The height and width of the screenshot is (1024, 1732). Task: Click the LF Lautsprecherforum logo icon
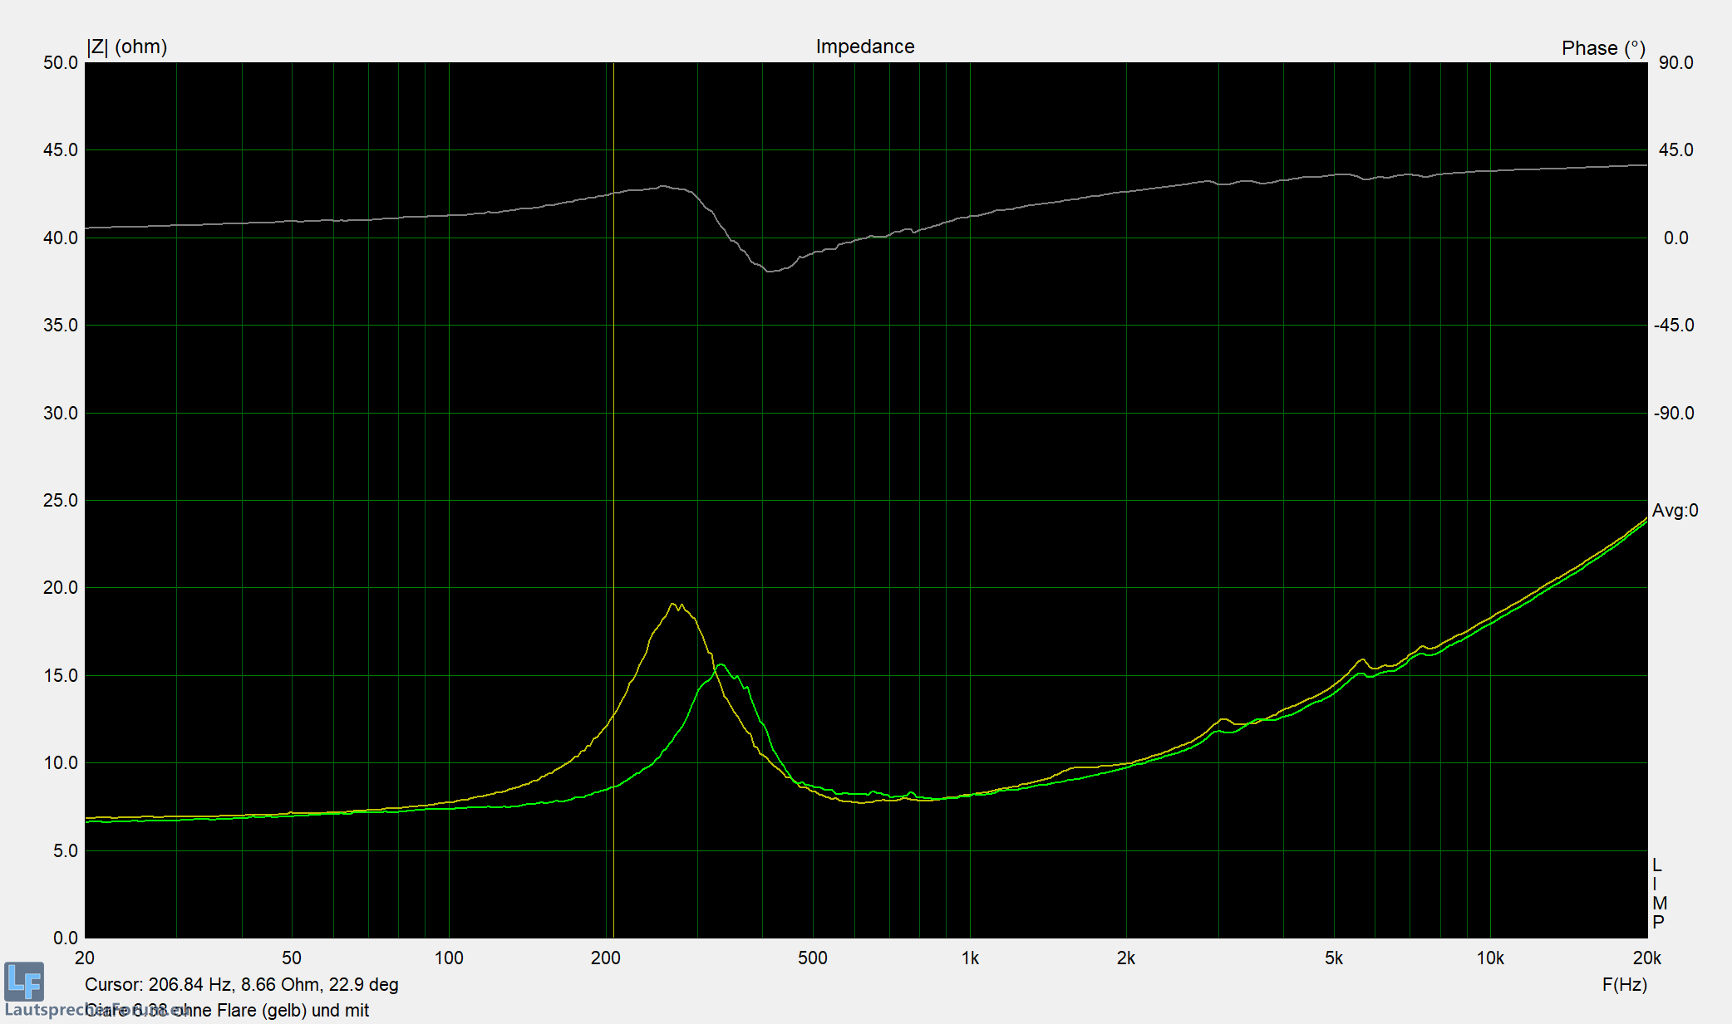pyautogui.click(x=24, y=981)
